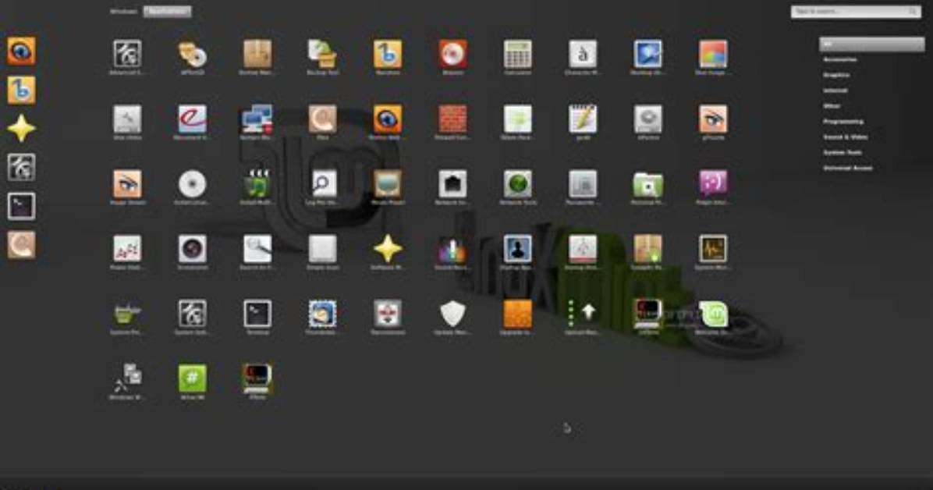This screenshot has height=490, width=933.
Task: Select the highlighted All category
Action: [871, 44]
